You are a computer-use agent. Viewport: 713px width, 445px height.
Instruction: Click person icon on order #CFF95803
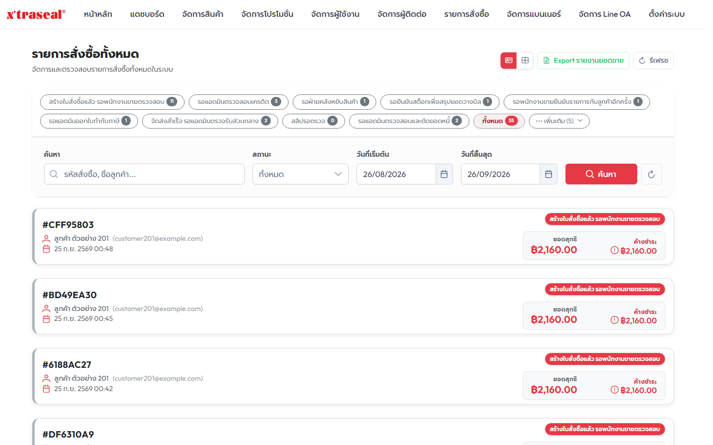47,238
